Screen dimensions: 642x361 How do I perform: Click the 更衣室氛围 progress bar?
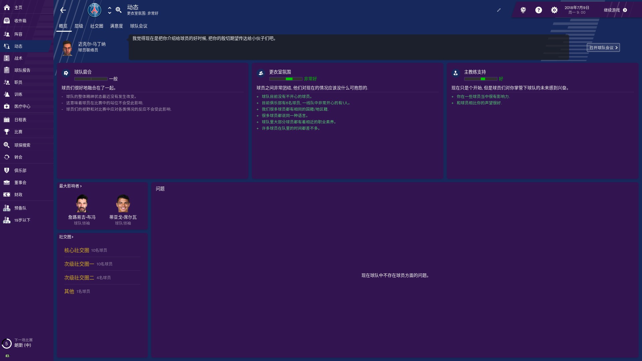(286, 79)
